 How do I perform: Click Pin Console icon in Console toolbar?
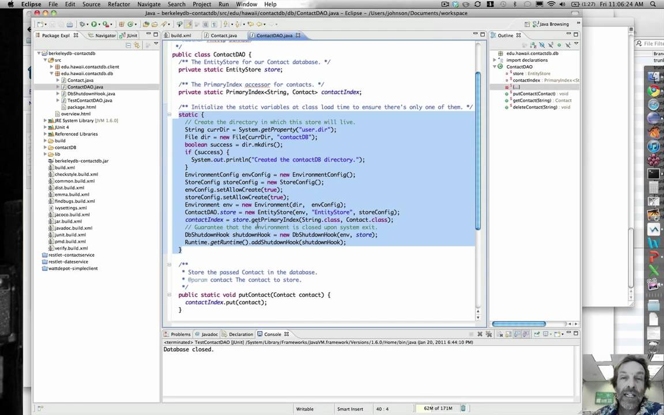(x=537, y=334)
